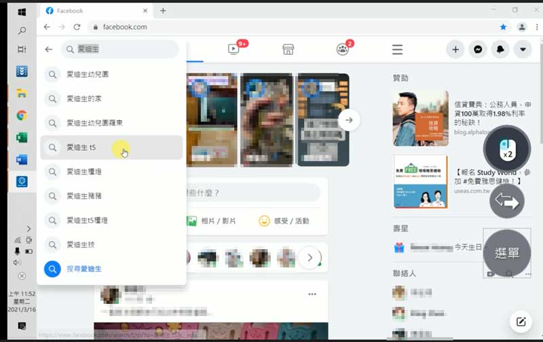Click the browser back button
The height and width of the screenshot is (342, 543).
point(47,27)
